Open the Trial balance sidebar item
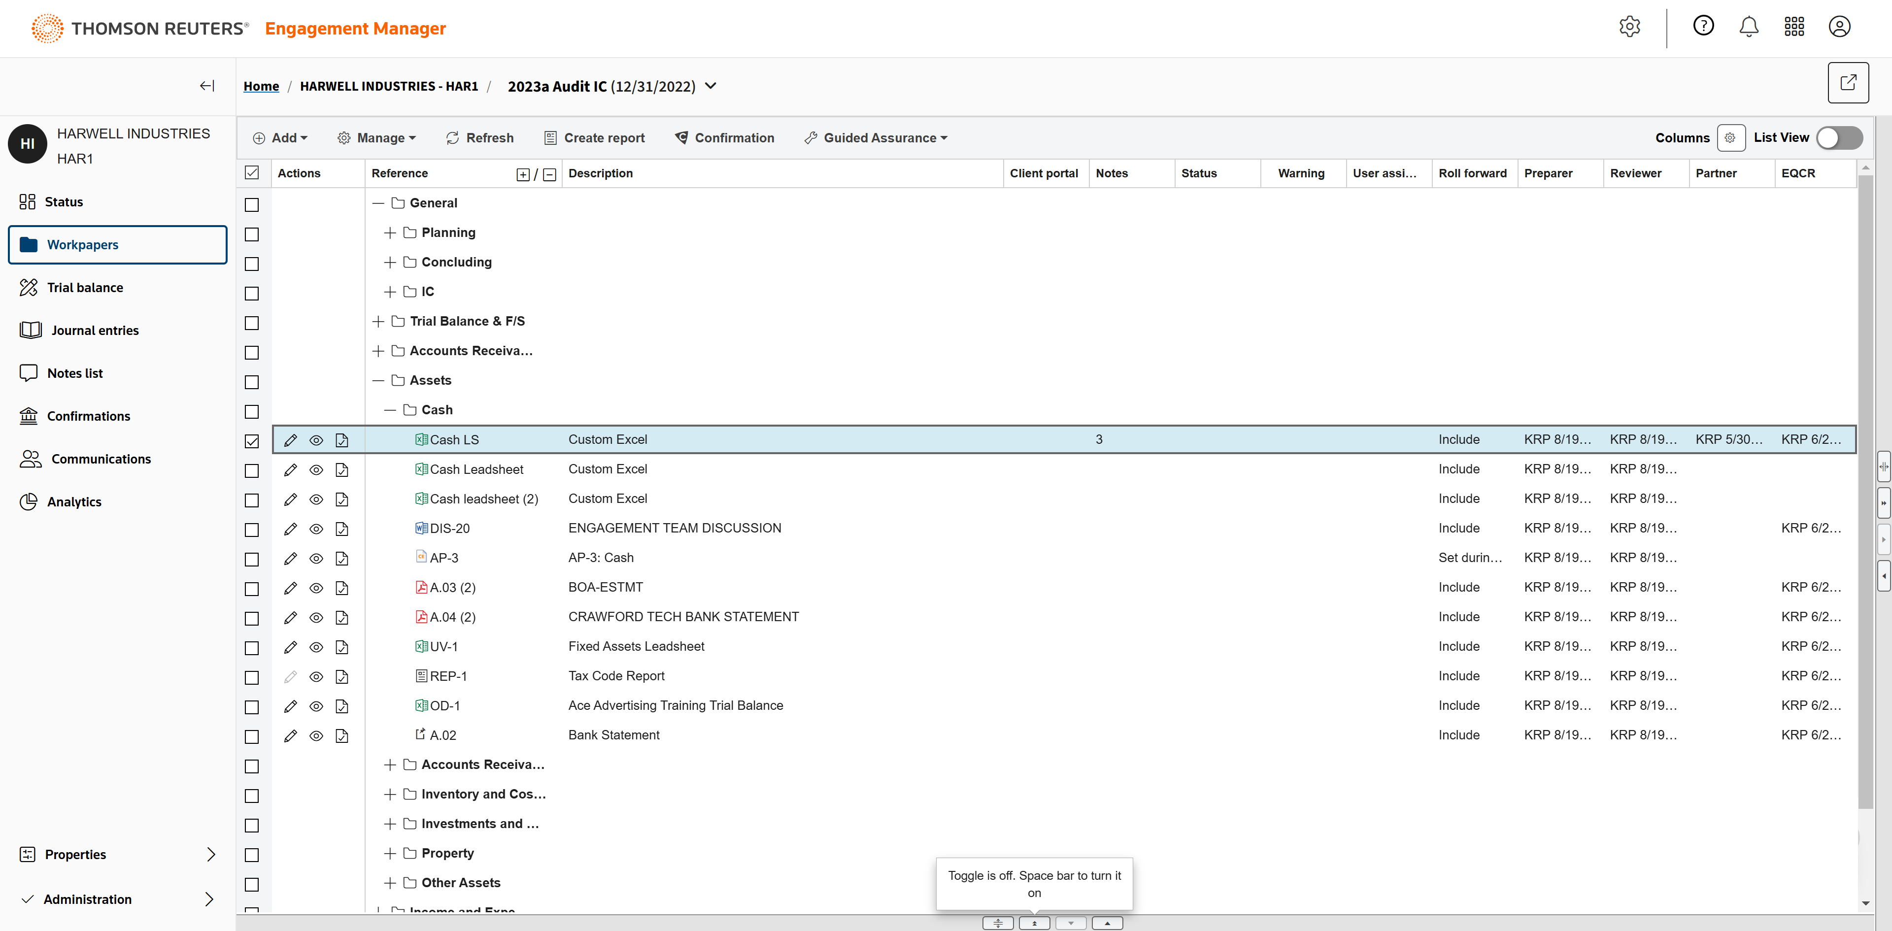The image size is (1892, 931). coord(84,287)
